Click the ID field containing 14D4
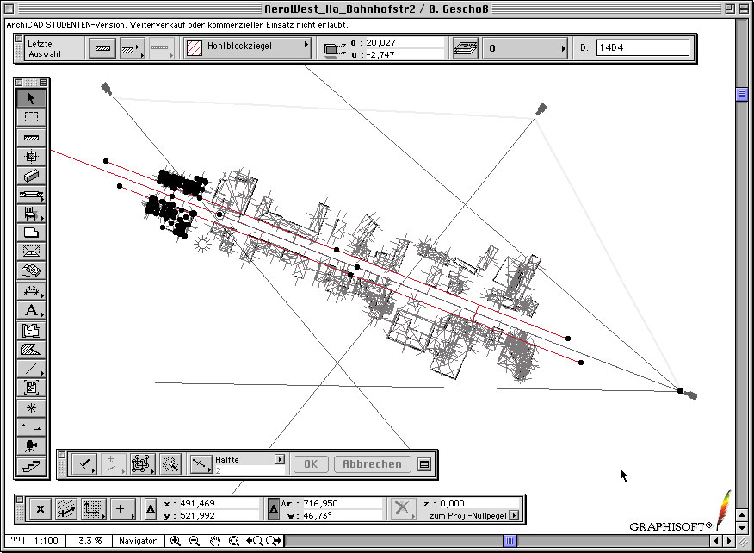Screen dimensions: 754x553 (x=643, y=47)
